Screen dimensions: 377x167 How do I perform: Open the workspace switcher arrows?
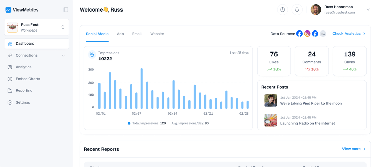(x=63, y=27)
